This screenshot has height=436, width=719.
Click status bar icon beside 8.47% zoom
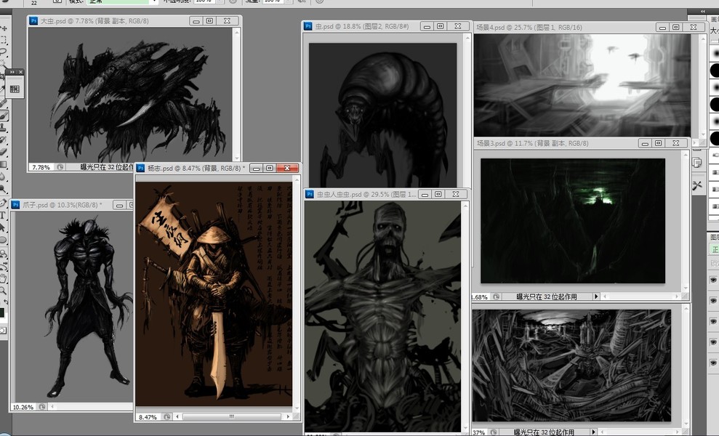pos(167,417)
